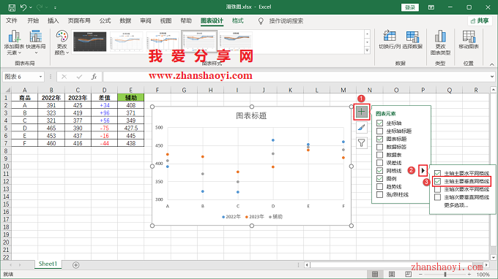
Task: Click the Redo icon
Action: (40, 7)
